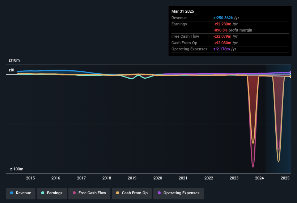The image size is (297, 203).
Task: Click the Earnings row label in tooltip
Action: pos(179,24)
